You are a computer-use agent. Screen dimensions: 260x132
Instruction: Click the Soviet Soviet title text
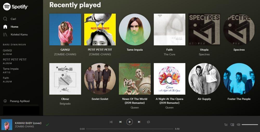pyautogui.click(x=100, y=99)
